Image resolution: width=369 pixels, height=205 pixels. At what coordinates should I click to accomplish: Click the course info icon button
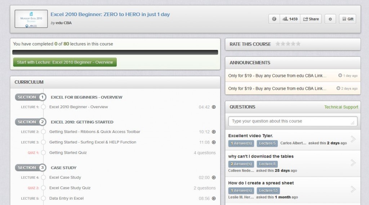coord(274,19)
